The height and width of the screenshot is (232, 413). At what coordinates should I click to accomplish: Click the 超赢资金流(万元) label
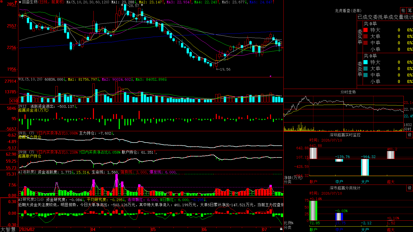pos(33,110)
